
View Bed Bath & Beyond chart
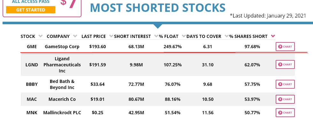285,84
